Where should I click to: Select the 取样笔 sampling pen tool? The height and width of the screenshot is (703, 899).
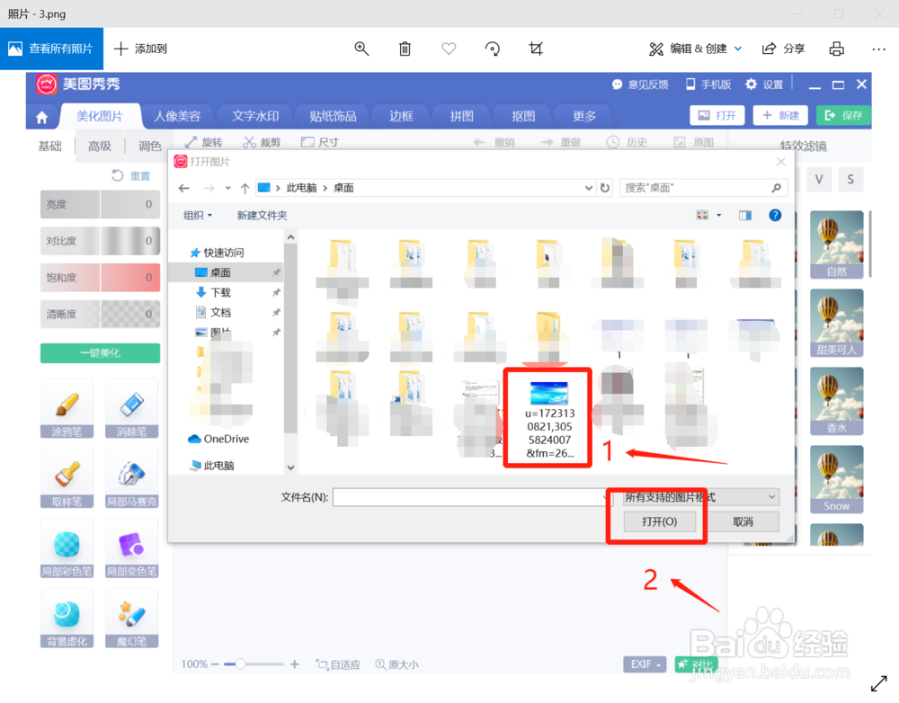pyautogui.click(x=67, y=479)
